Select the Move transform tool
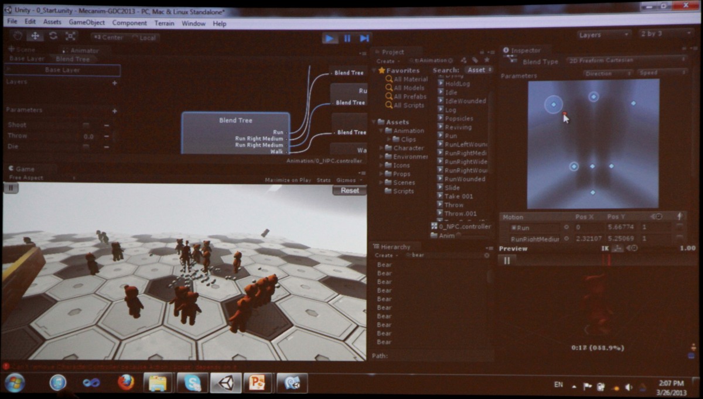Image resolution: width=703 pixels, height=399 pixels. point(35,36)
